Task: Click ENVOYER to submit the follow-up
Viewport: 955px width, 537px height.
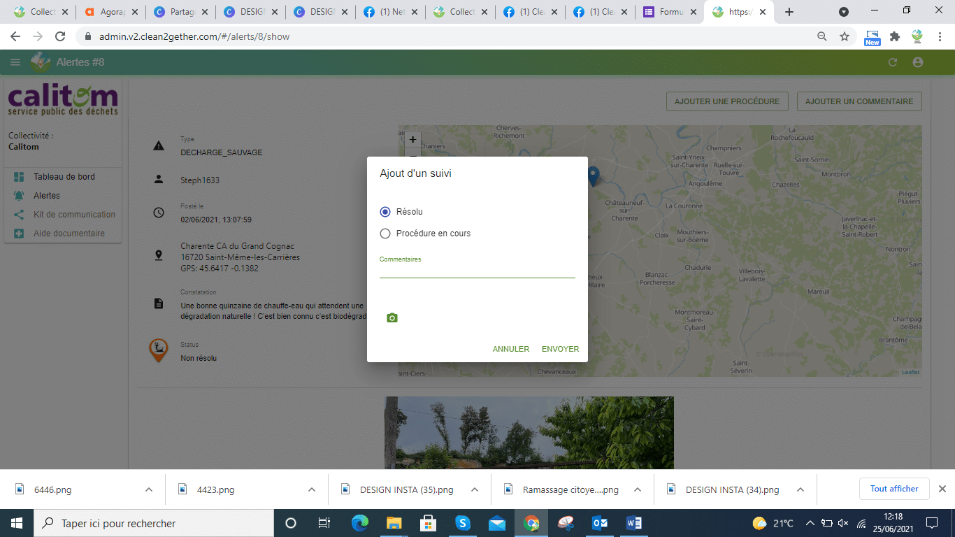Action: click(x=560, y=349)
